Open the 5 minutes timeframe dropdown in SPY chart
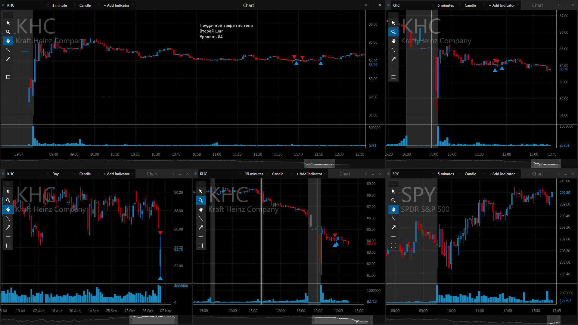The width and height of the screenshot is (578, 325). pos(449,174)
